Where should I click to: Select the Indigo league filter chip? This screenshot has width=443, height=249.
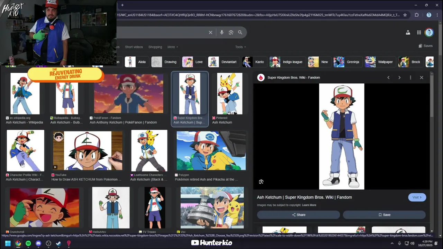[288, 62]
